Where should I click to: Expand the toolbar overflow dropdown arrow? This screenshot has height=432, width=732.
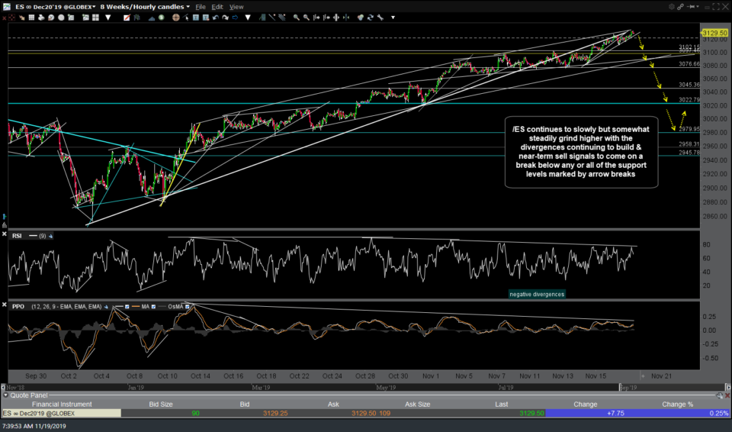393,18
